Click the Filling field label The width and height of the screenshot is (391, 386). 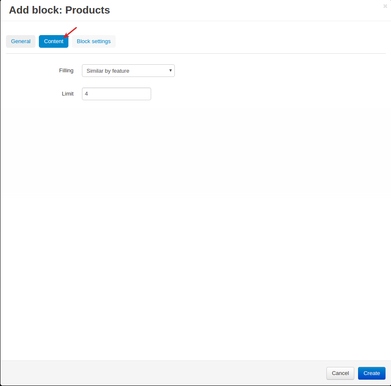tap(66, 71)
